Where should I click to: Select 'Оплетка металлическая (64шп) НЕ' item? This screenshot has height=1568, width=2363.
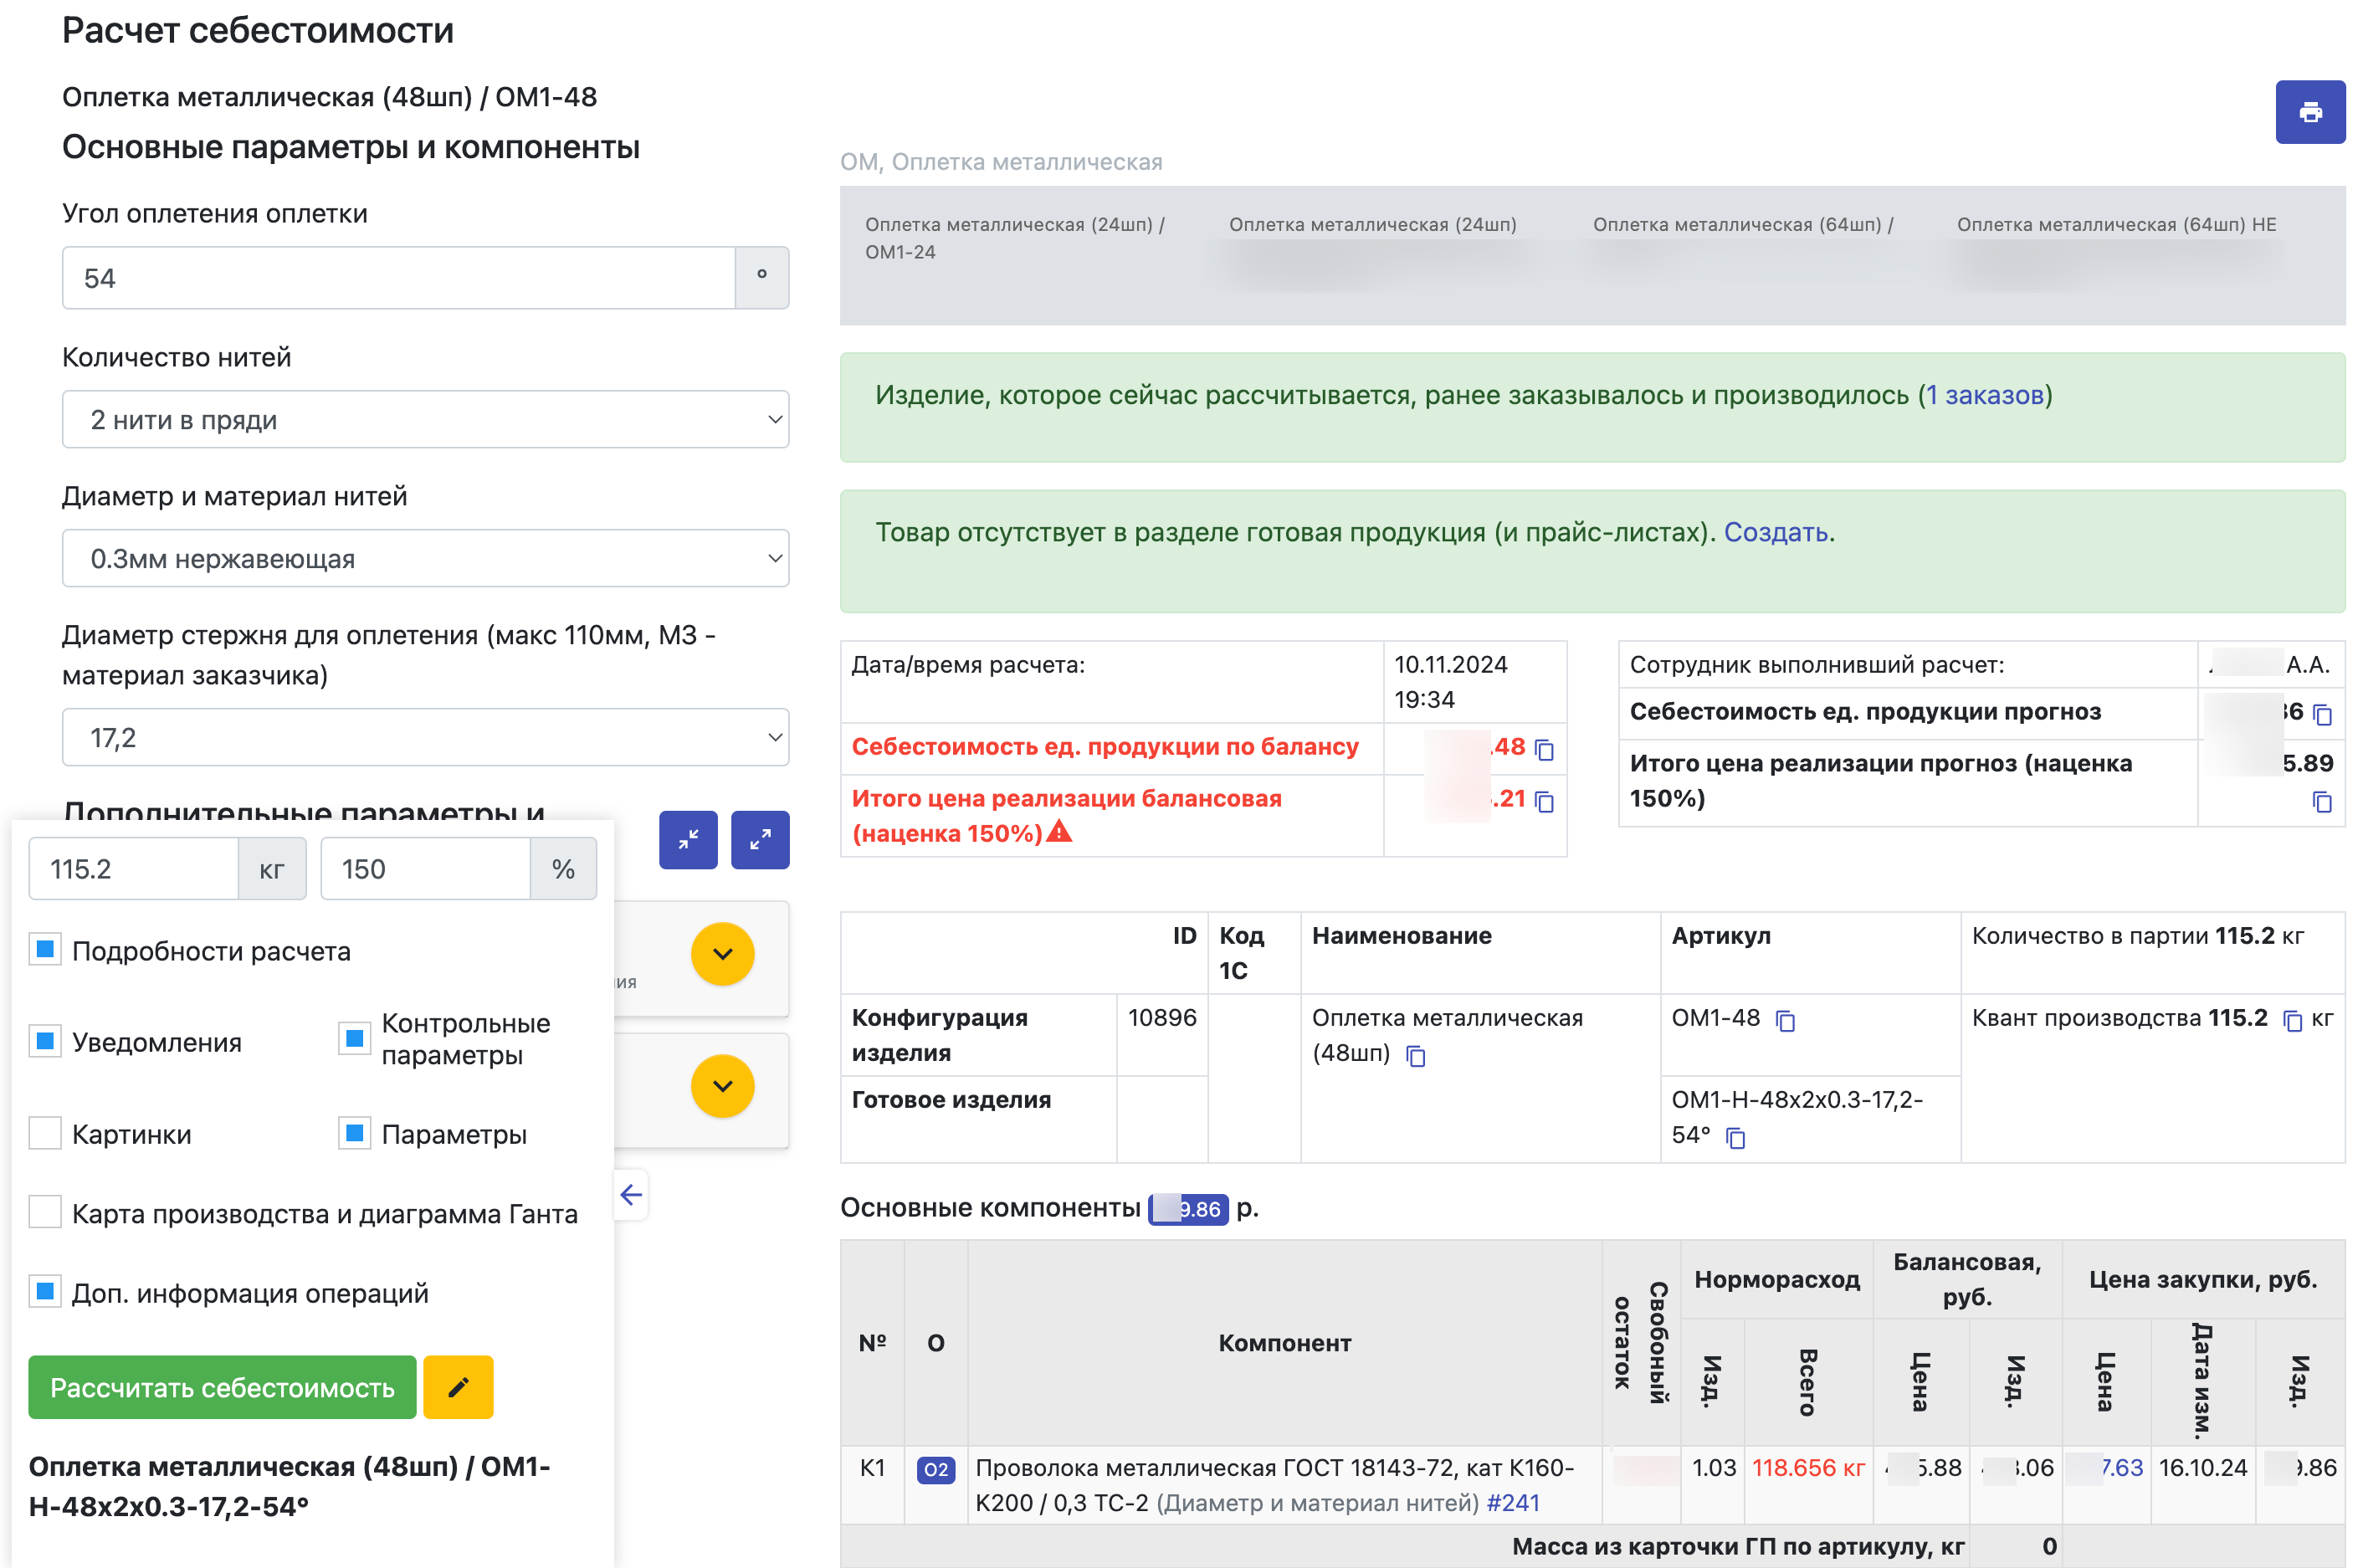[x=2115, y=225]
